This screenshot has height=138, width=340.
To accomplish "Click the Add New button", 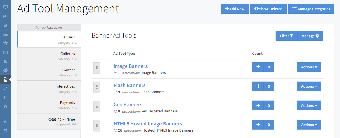I will 235,9.
